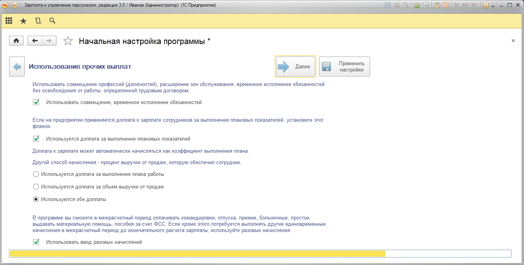Open the search magnifier in top panel
This screenshot has width=524, height=265.
point(52,21)
